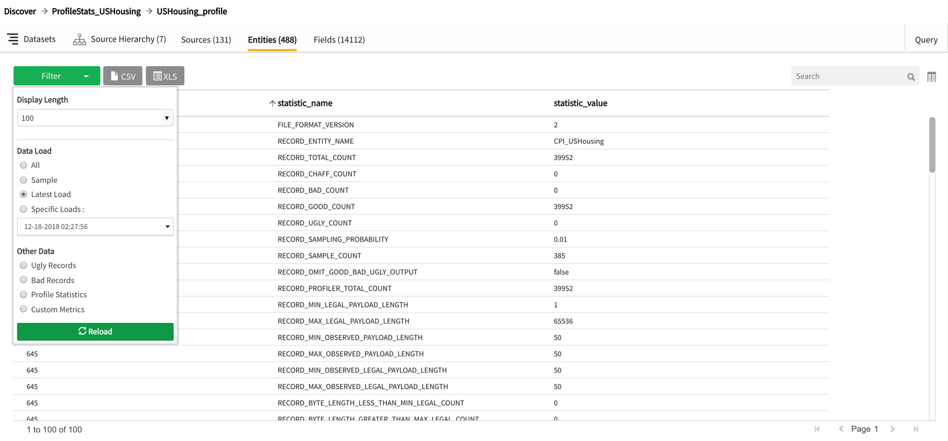
Task: Click the search magnifier icon
Action: 911,77
